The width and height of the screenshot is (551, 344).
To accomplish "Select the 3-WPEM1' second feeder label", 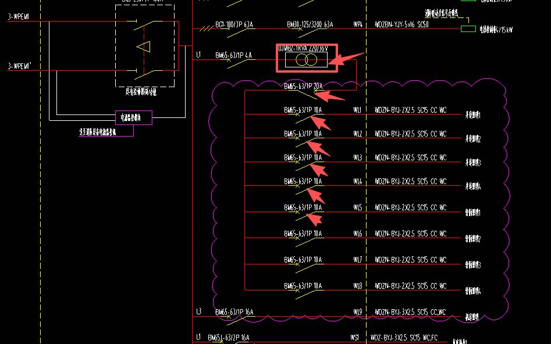I will click(20, 66).
